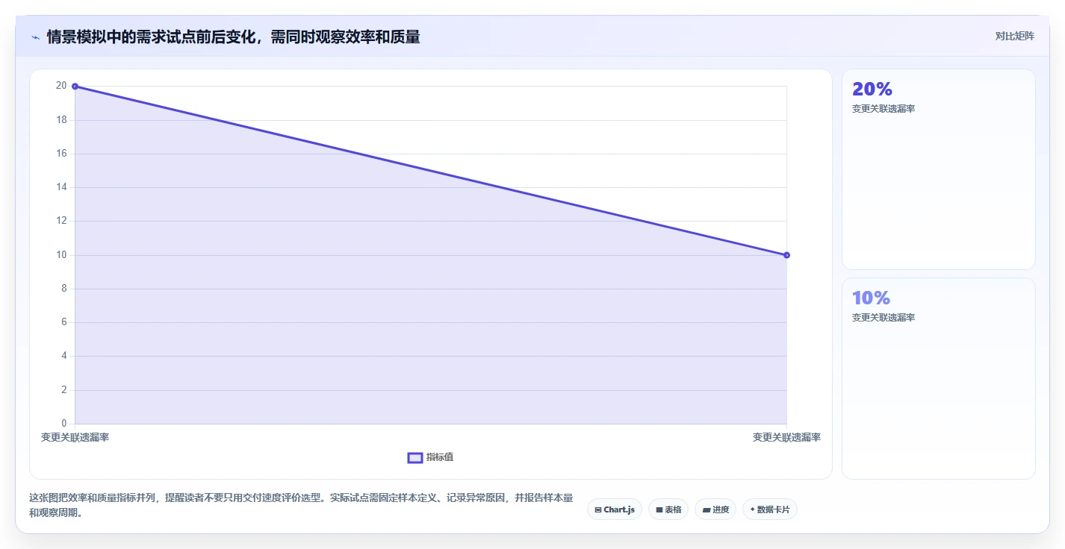Click the 指标值 legend label
The width and height of the screenshot is (1065, 549).
point(440,457)
